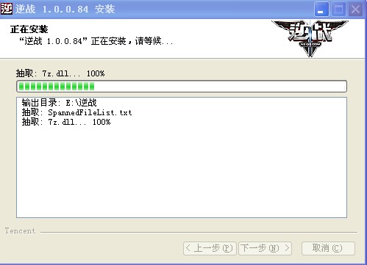Click the 逆战 installer icon in title bar
Image resolution: width=367 pixels, height=265 pixels.
click(x=7, y=9)
